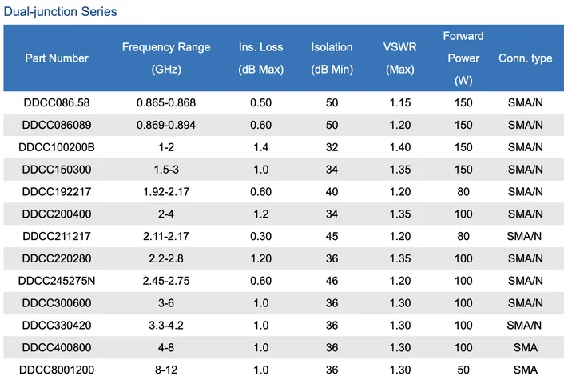Click the Ins. Loss column header
The height and width of the screenshot is (388, 564).
click(x=260, y=58)
